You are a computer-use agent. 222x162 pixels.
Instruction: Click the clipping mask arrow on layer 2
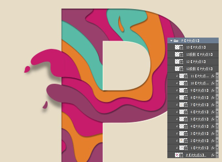point(177,141)
